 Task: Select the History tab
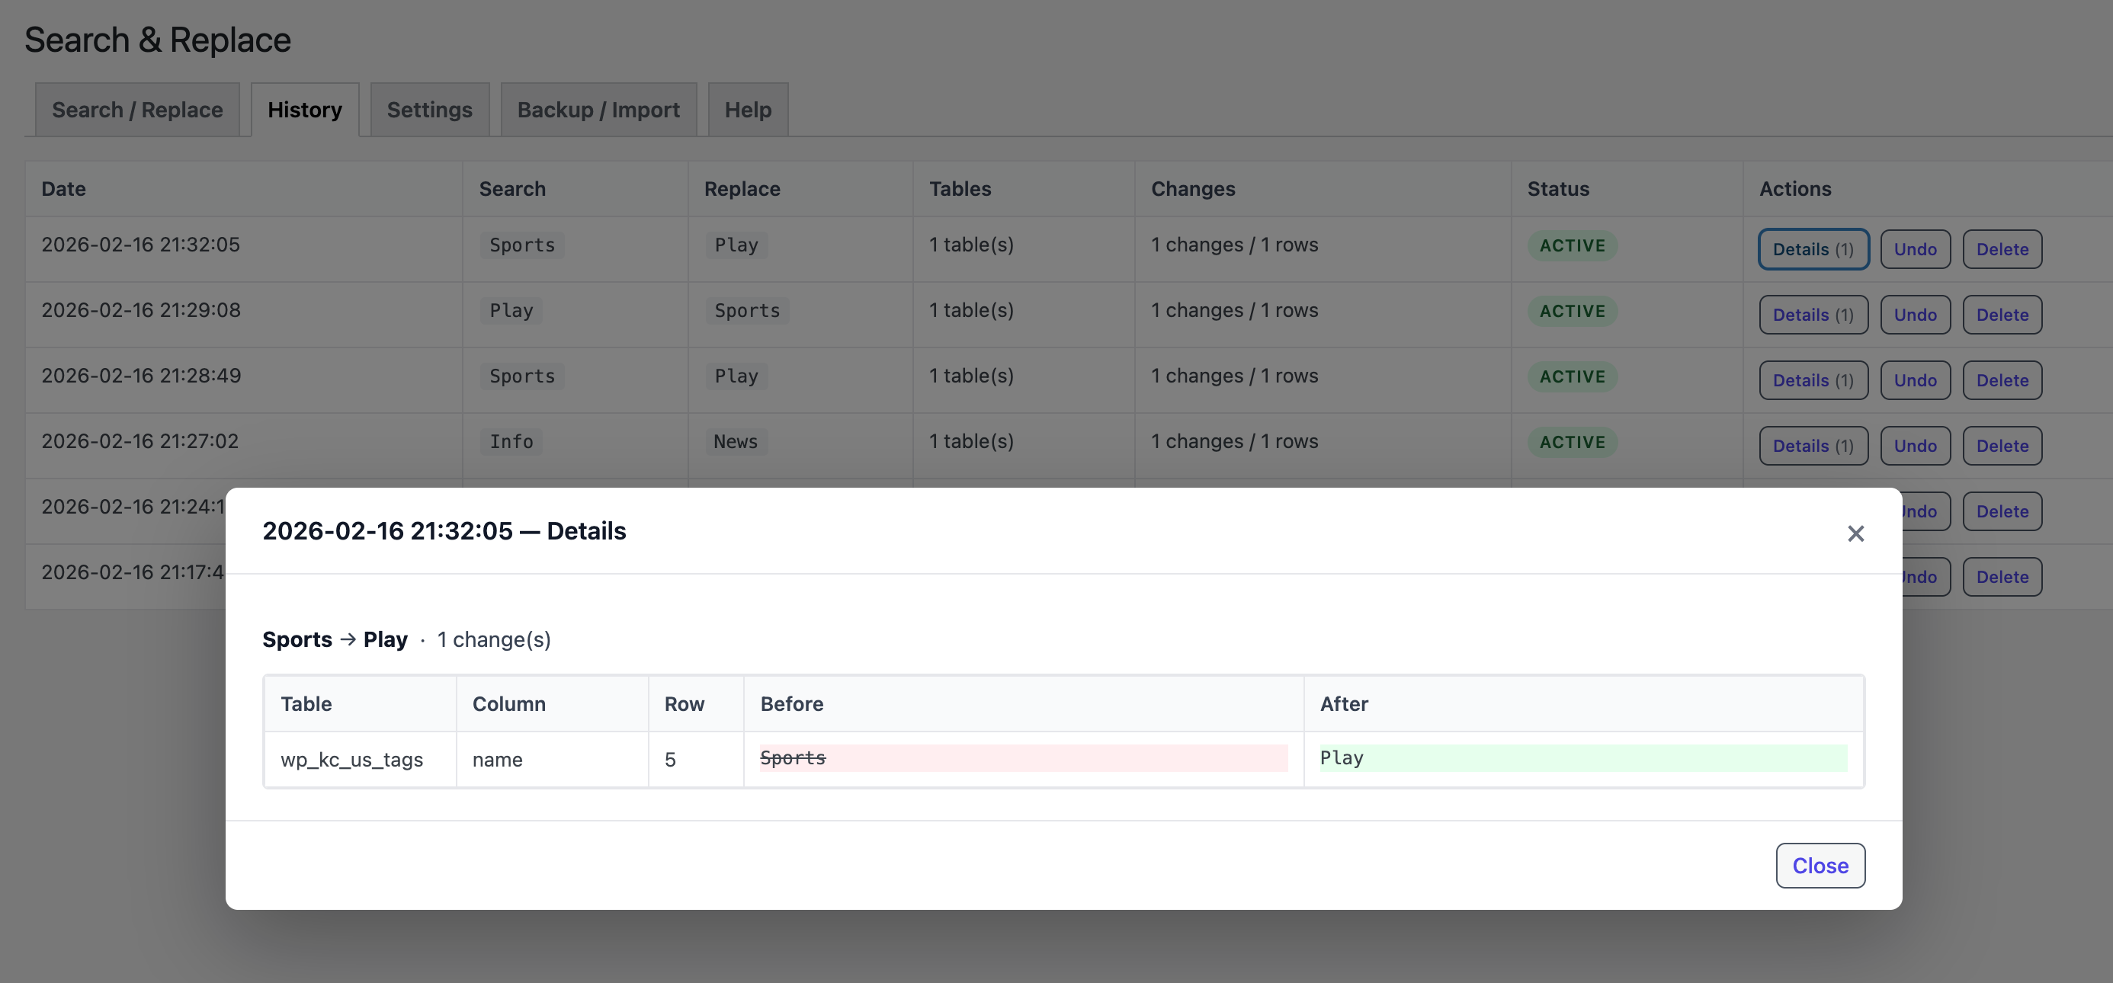pyautogui.click(x=304, y=109)
